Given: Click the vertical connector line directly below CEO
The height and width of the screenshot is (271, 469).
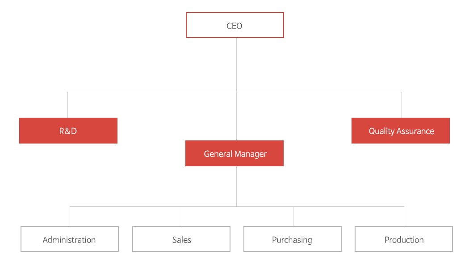Looking at the screenshot, I should [237, 65].
